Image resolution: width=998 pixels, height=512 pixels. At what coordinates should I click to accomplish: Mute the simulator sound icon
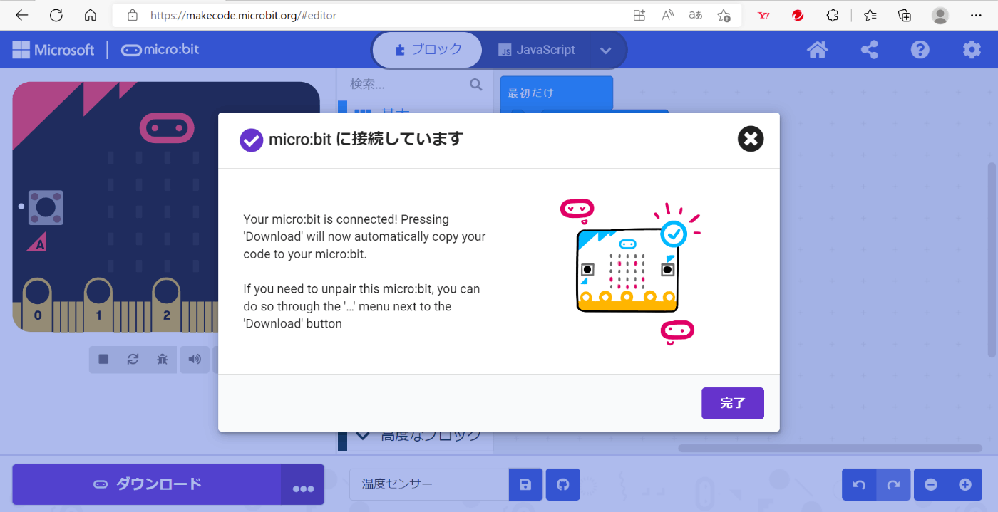coord(195,359)
